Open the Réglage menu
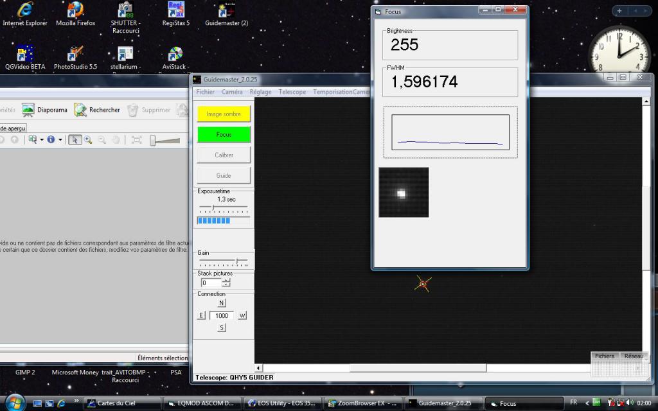 (x=260, y=92)
